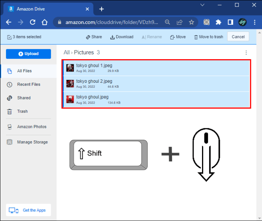The image size is (262, 221).
Task: Open All Files in the sidebar
Action: coord(24,71)
